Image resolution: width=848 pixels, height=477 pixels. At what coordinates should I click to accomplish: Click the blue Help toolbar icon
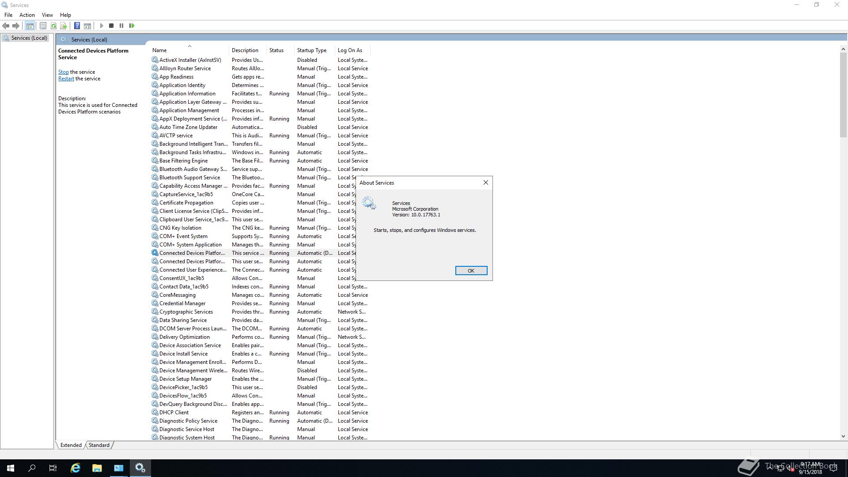click(77, 26)
